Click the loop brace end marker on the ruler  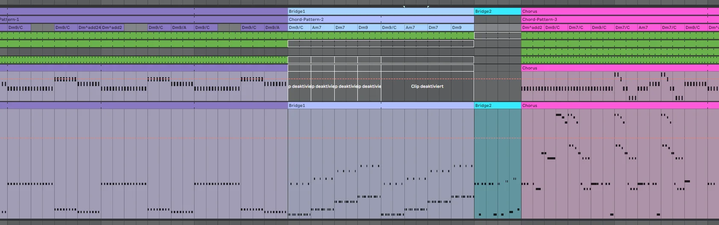(x=428, y=7)
